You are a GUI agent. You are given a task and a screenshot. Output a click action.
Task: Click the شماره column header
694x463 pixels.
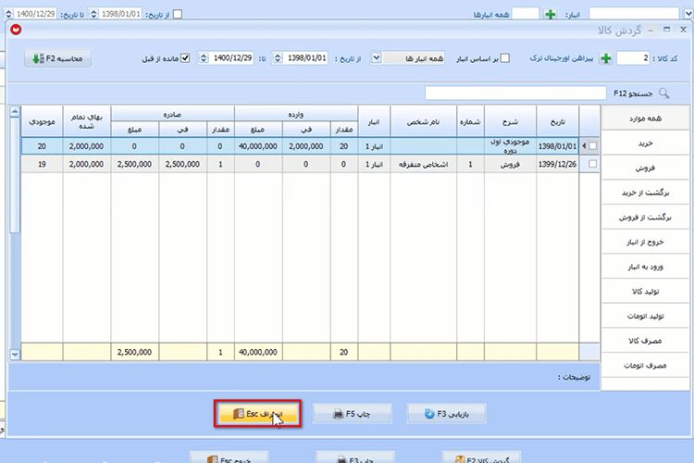(470, 122)
